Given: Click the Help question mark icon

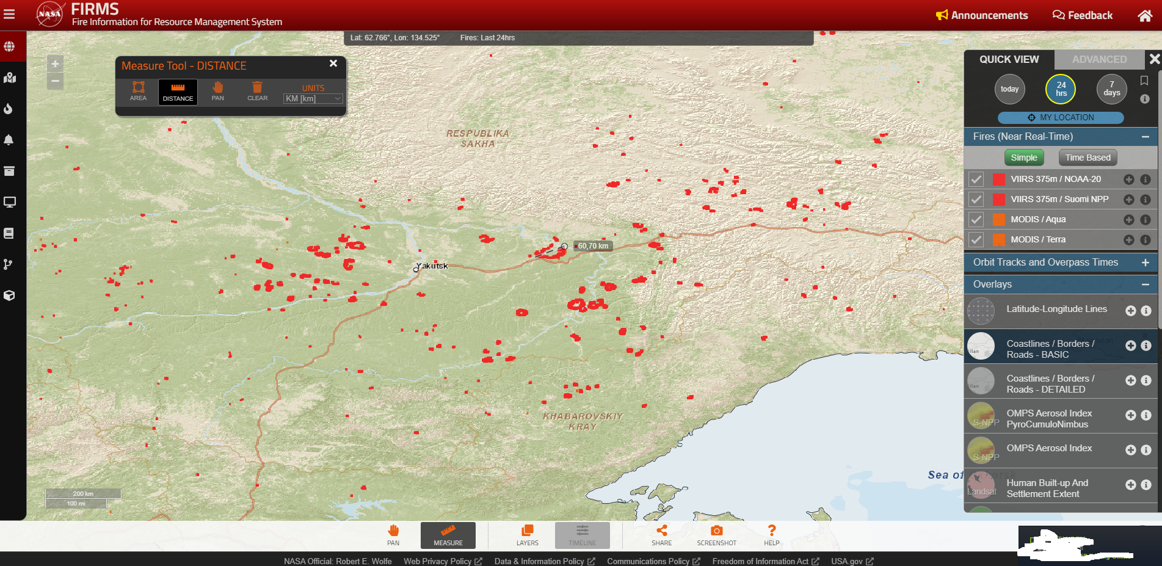Looking at the screenshot, I should click(x=771, y=534).
